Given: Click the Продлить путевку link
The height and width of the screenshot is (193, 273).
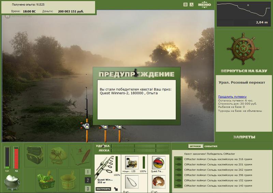Looking at the screenshot, I should tap(232, 97).
